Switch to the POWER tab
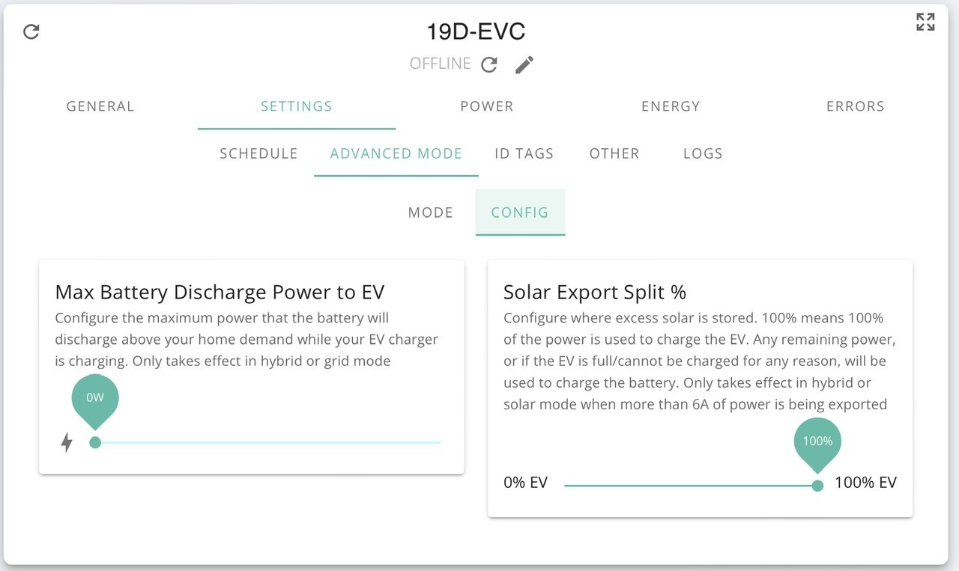Image resolution: width=959 pixels, height=571 pixels. [x=487, y=106]
